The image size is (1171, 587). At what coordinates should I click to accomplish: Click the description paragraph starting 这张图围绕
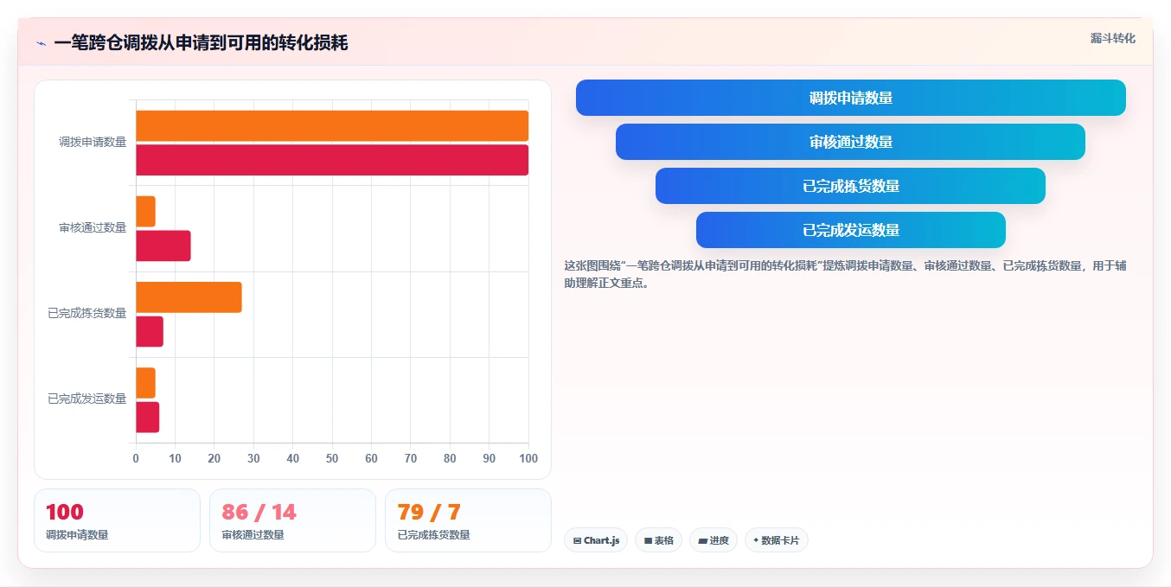click(845, 274)
